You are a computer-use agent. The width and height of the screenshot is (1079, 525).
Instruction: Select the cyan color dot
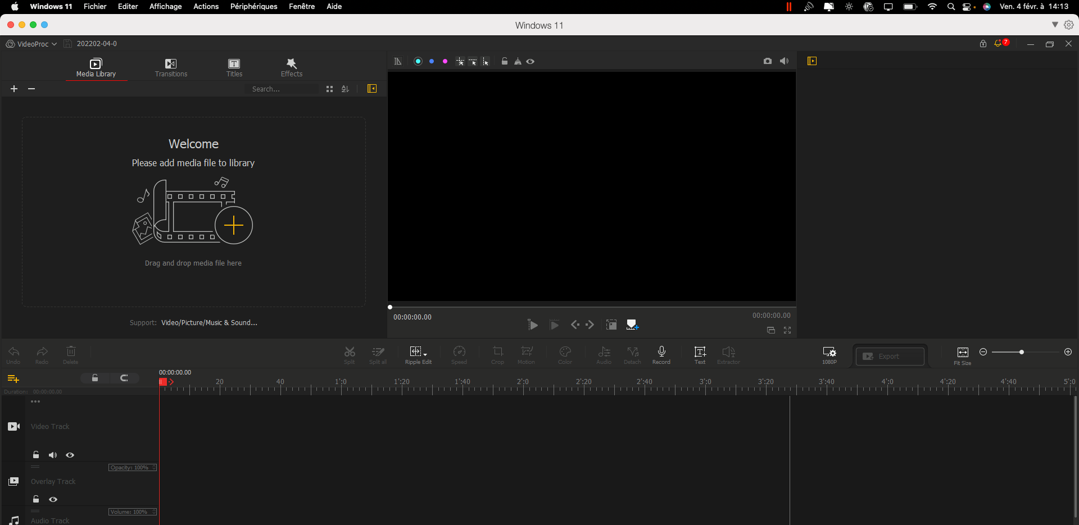(418, 61)
